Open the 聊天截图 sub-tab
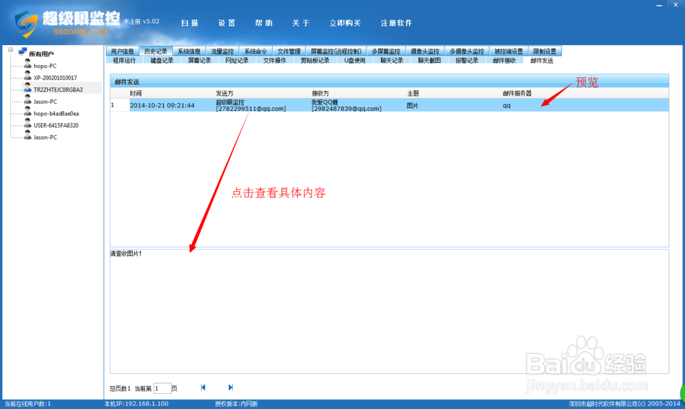 429,61
